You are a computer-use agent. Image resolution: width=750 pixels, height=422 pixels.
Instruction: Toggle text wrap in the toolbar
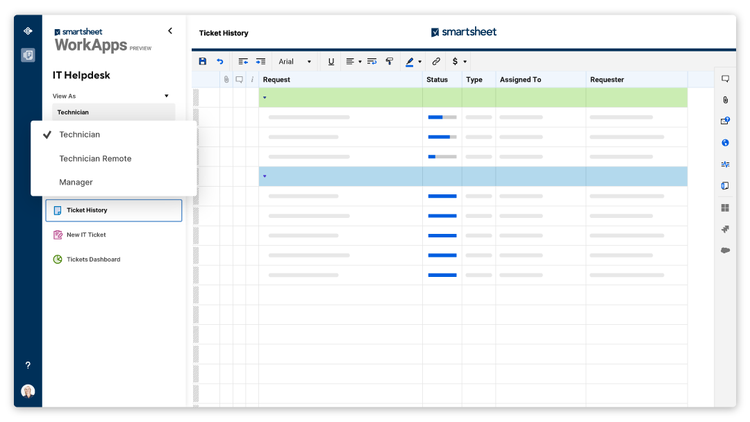(x=372, y=62)
